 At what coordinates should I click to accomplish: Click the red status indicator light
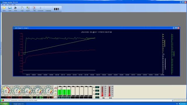3,100
